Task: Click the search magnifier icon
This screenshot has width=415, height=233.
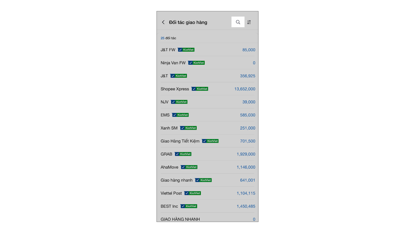Action: 238,22
